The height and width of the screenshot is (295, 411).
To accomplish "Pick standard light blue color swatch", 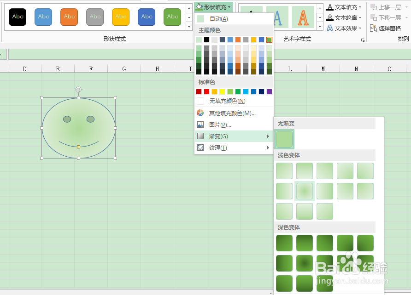I will coord(246,92).
